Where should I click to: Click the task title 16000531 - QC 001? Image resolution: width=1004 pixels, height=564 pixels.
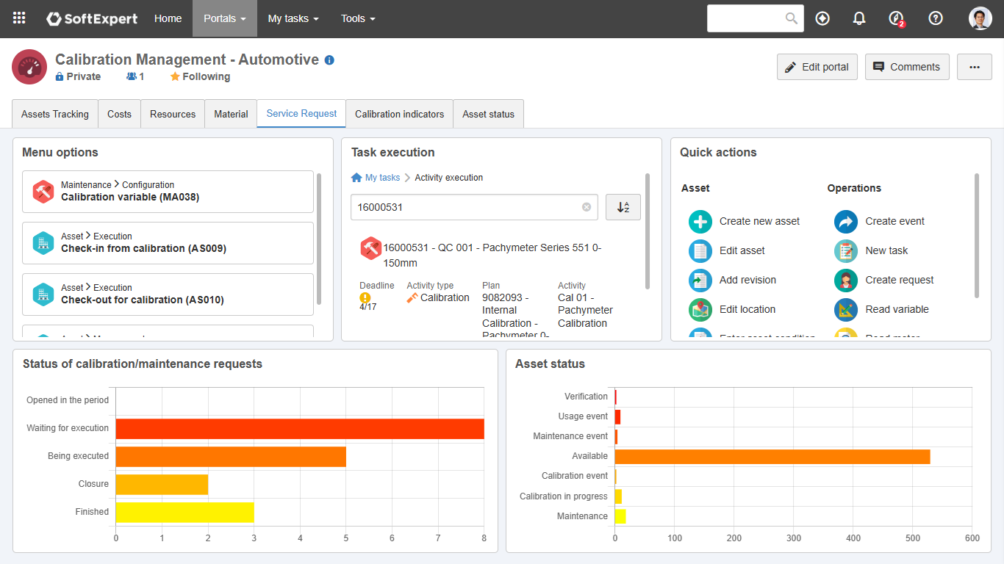coord(492,256)
